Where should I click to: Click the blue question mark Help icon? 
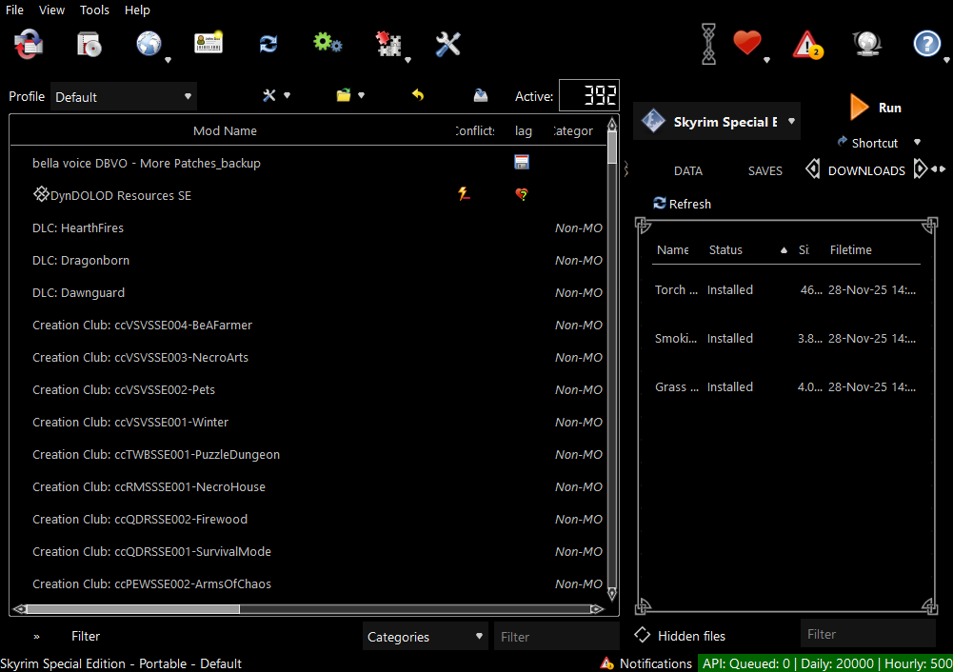click(925, 44)
